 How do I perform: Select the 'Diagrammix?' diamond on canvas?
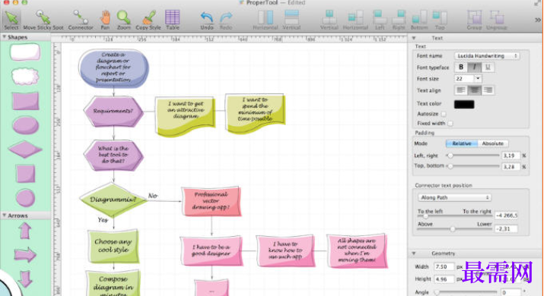tap(113, 200)
